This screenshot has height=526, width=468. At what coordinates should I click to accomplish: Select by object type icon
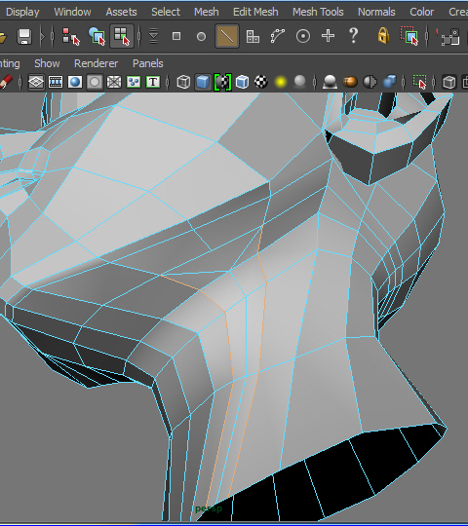click(x=97, y=36)
